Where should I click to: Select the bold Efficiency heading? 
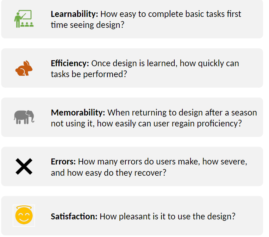(x=70, y=63)
